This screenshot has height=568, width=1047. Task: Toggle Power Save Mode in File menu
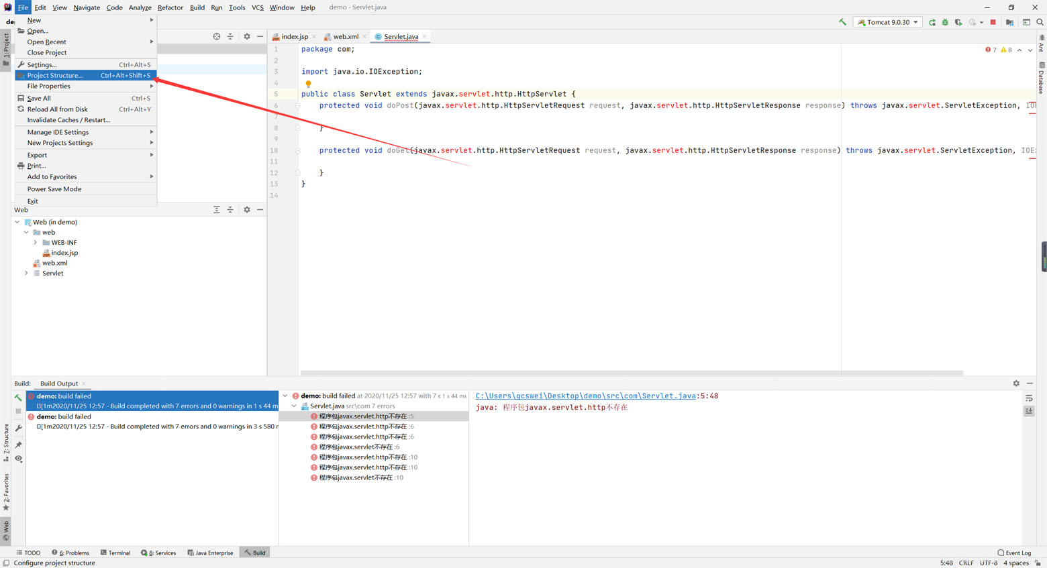[54, 189]
